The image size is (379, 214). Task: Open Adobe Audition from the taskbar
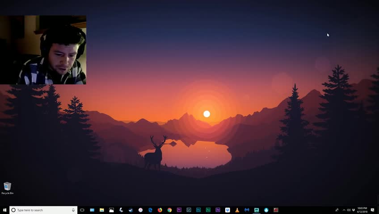[x=208, y=210]
